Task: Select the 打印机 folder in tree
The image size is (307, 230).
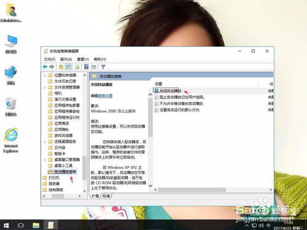Action: click(51, 178)
